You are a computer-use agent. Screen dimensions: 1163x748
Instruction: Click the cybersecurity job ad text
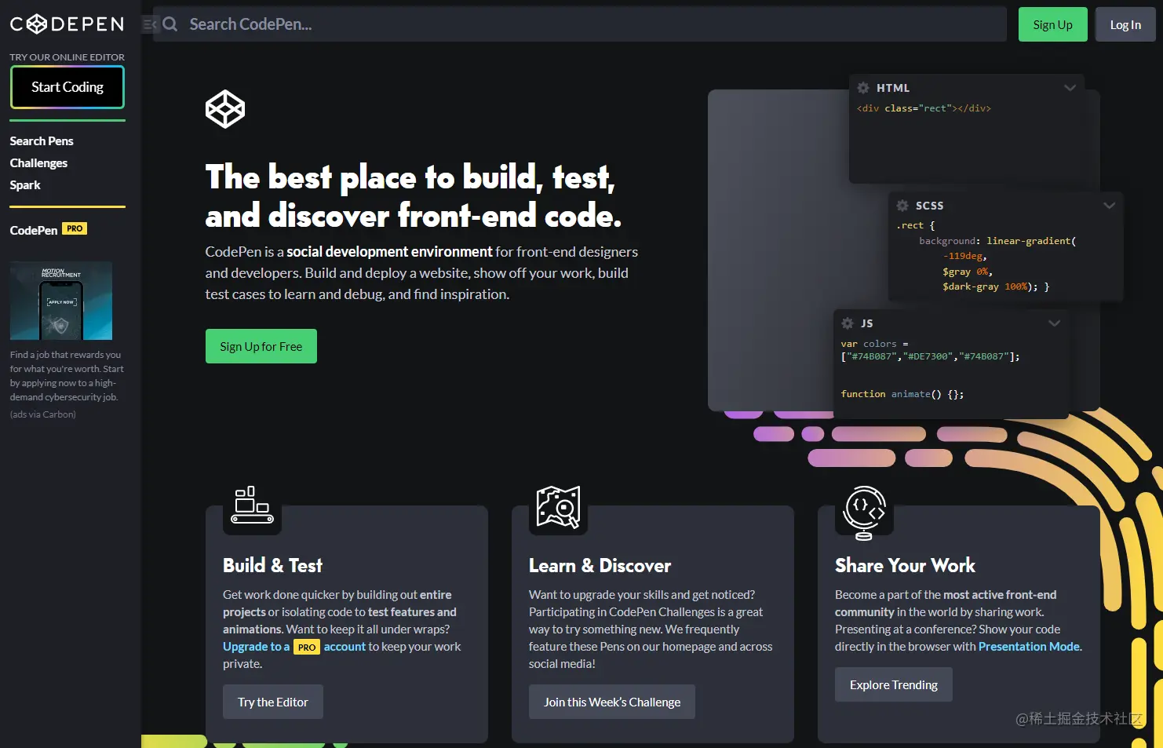pyautogui.click(x=67, y=376)
